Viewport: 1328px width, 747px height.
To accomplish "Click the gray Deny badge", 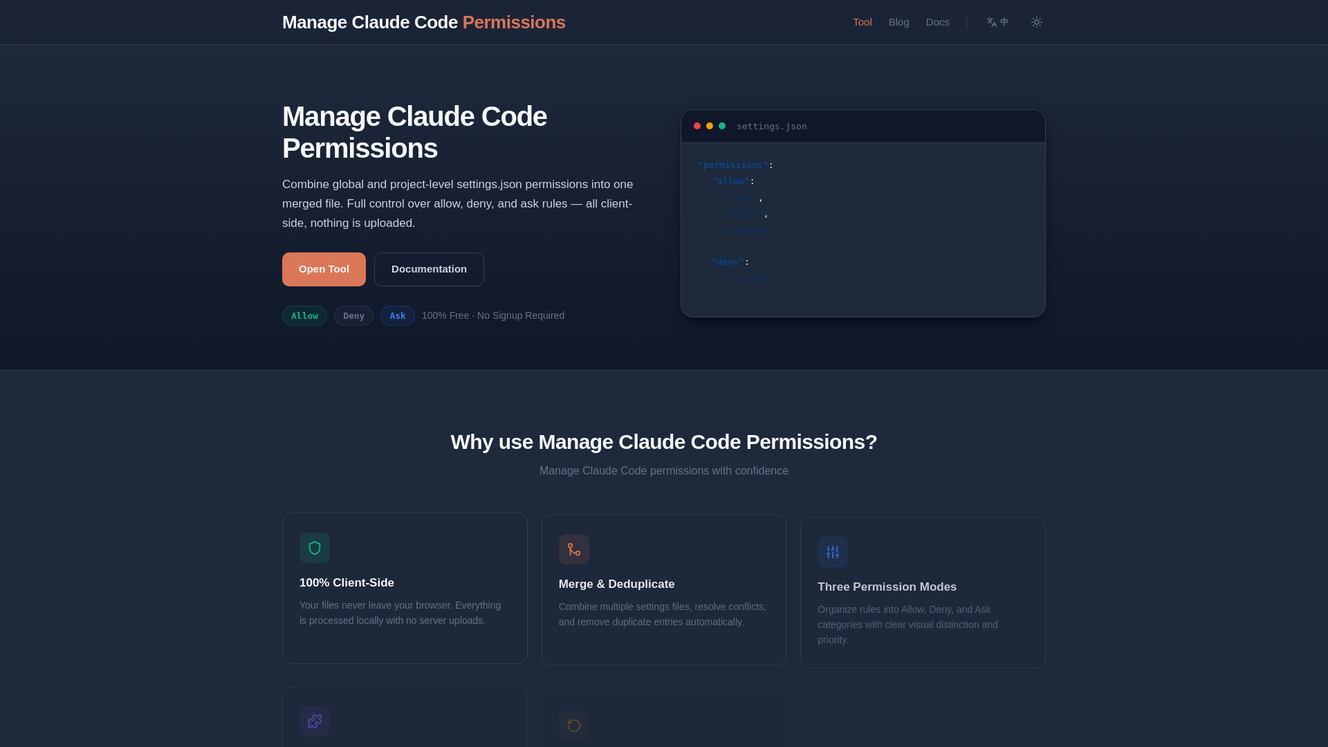I will (353, 315).
